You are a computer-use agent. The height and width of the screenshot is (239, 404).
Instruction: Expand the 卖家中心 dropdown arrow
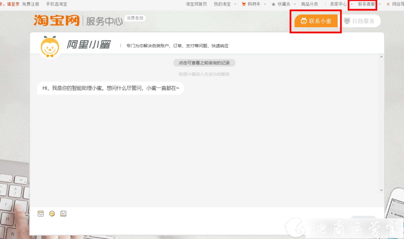click(352, 4)
